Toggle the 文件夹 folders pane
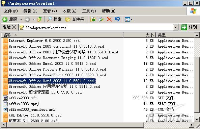Image resolution: width=200 pixels, height=129 pixels. [75, 19]
